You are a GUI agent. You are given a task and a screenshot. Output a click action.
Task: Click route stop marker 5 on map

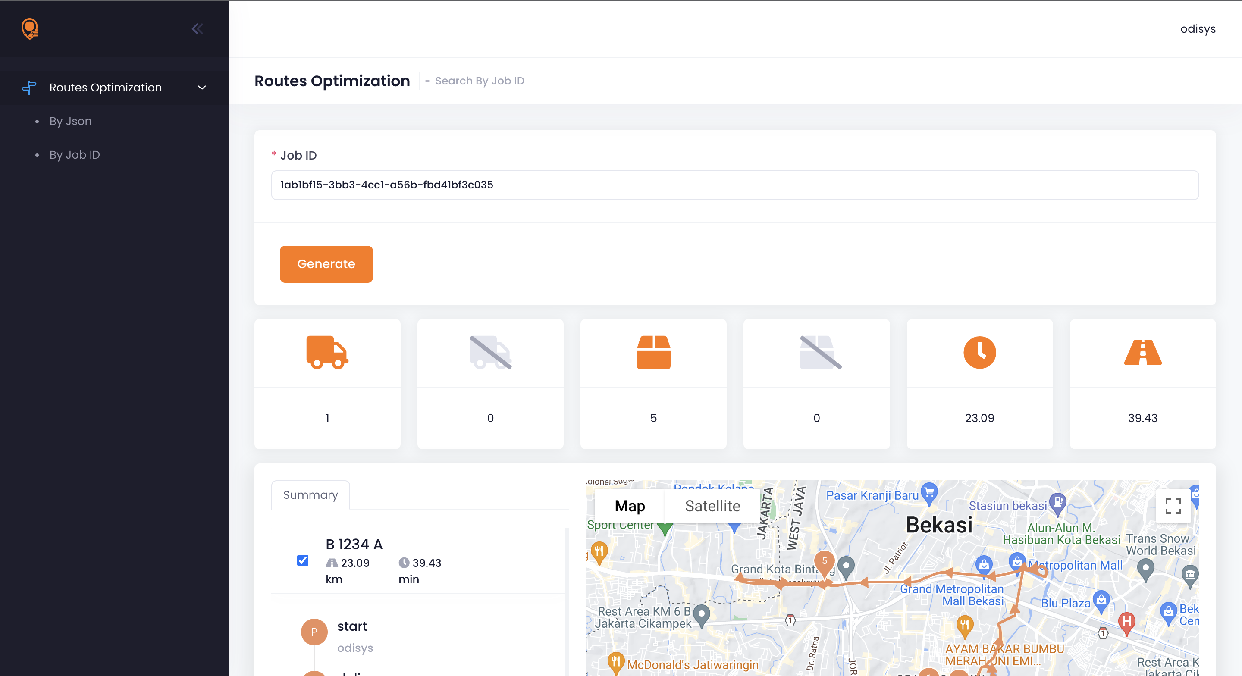824,561
